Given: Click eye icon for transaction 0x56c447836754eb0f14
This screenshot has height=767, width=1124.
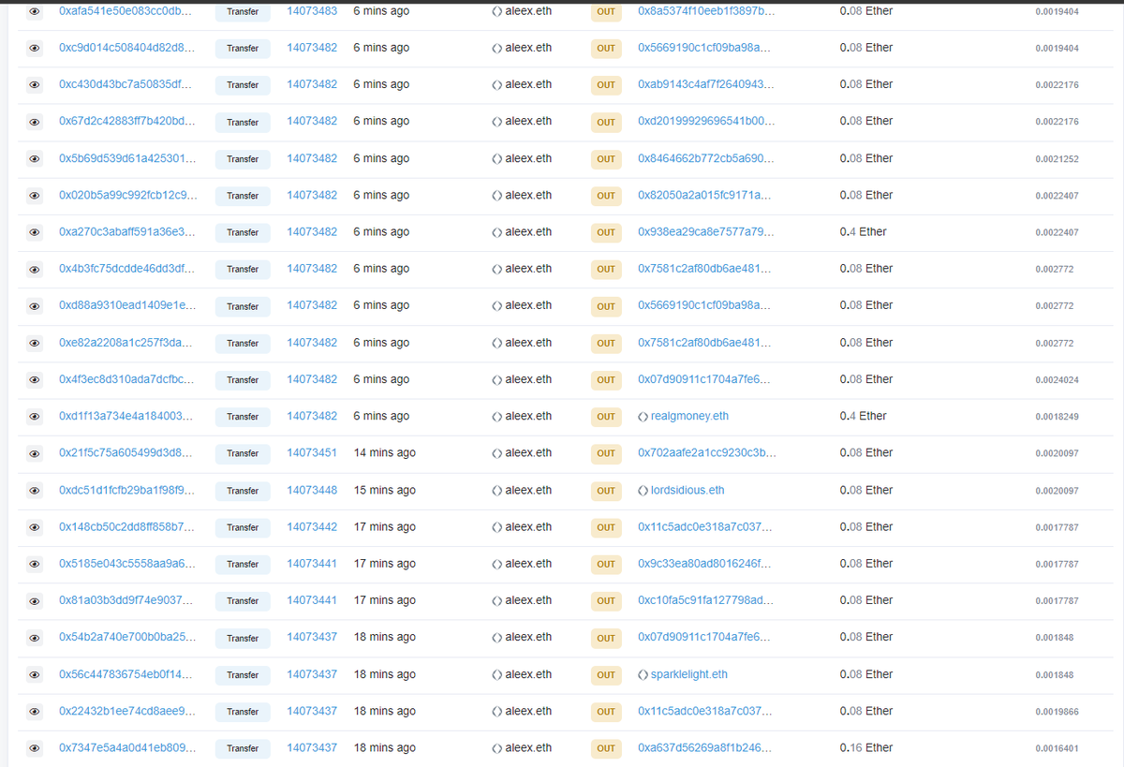Looking at the screenshot, I should [35, 675].
